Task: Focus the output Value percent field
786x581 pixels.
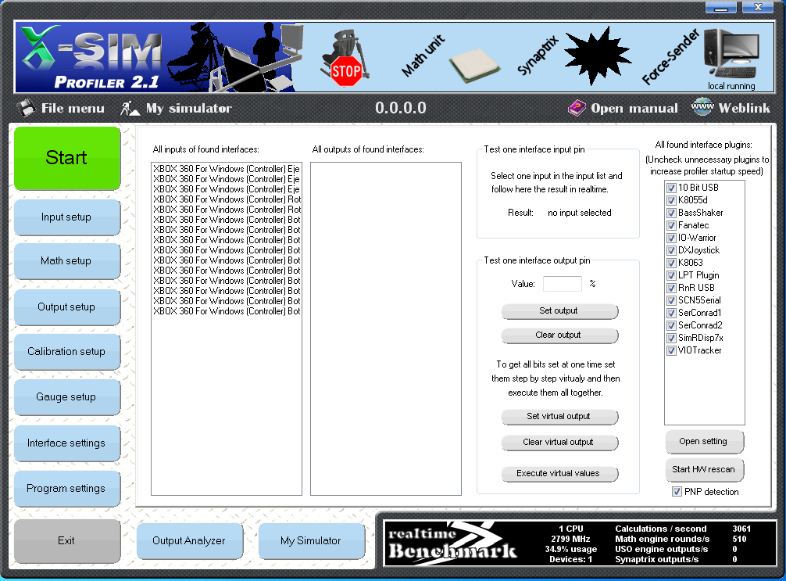Action: click(x=563, y=284)
